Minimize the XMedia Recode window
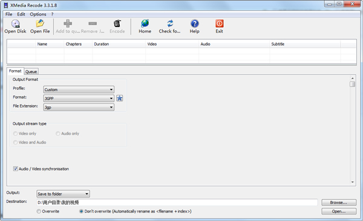Screen dimensions: 363x221 coord(330,4)
